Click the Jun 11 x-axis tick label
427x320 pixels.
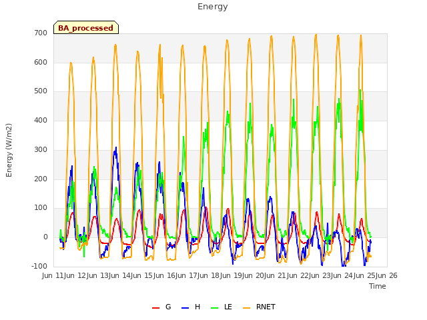(52, 275)
